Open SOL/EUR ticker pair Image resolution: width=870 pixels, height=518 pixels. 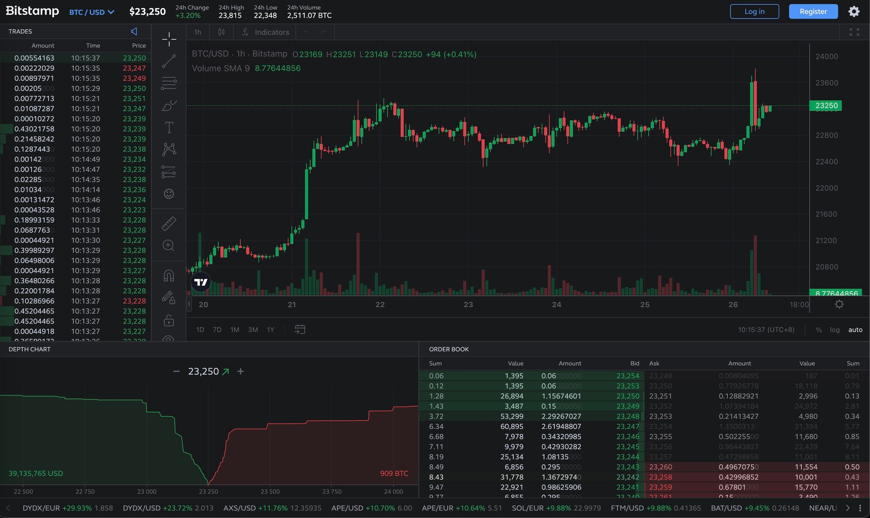556,508
